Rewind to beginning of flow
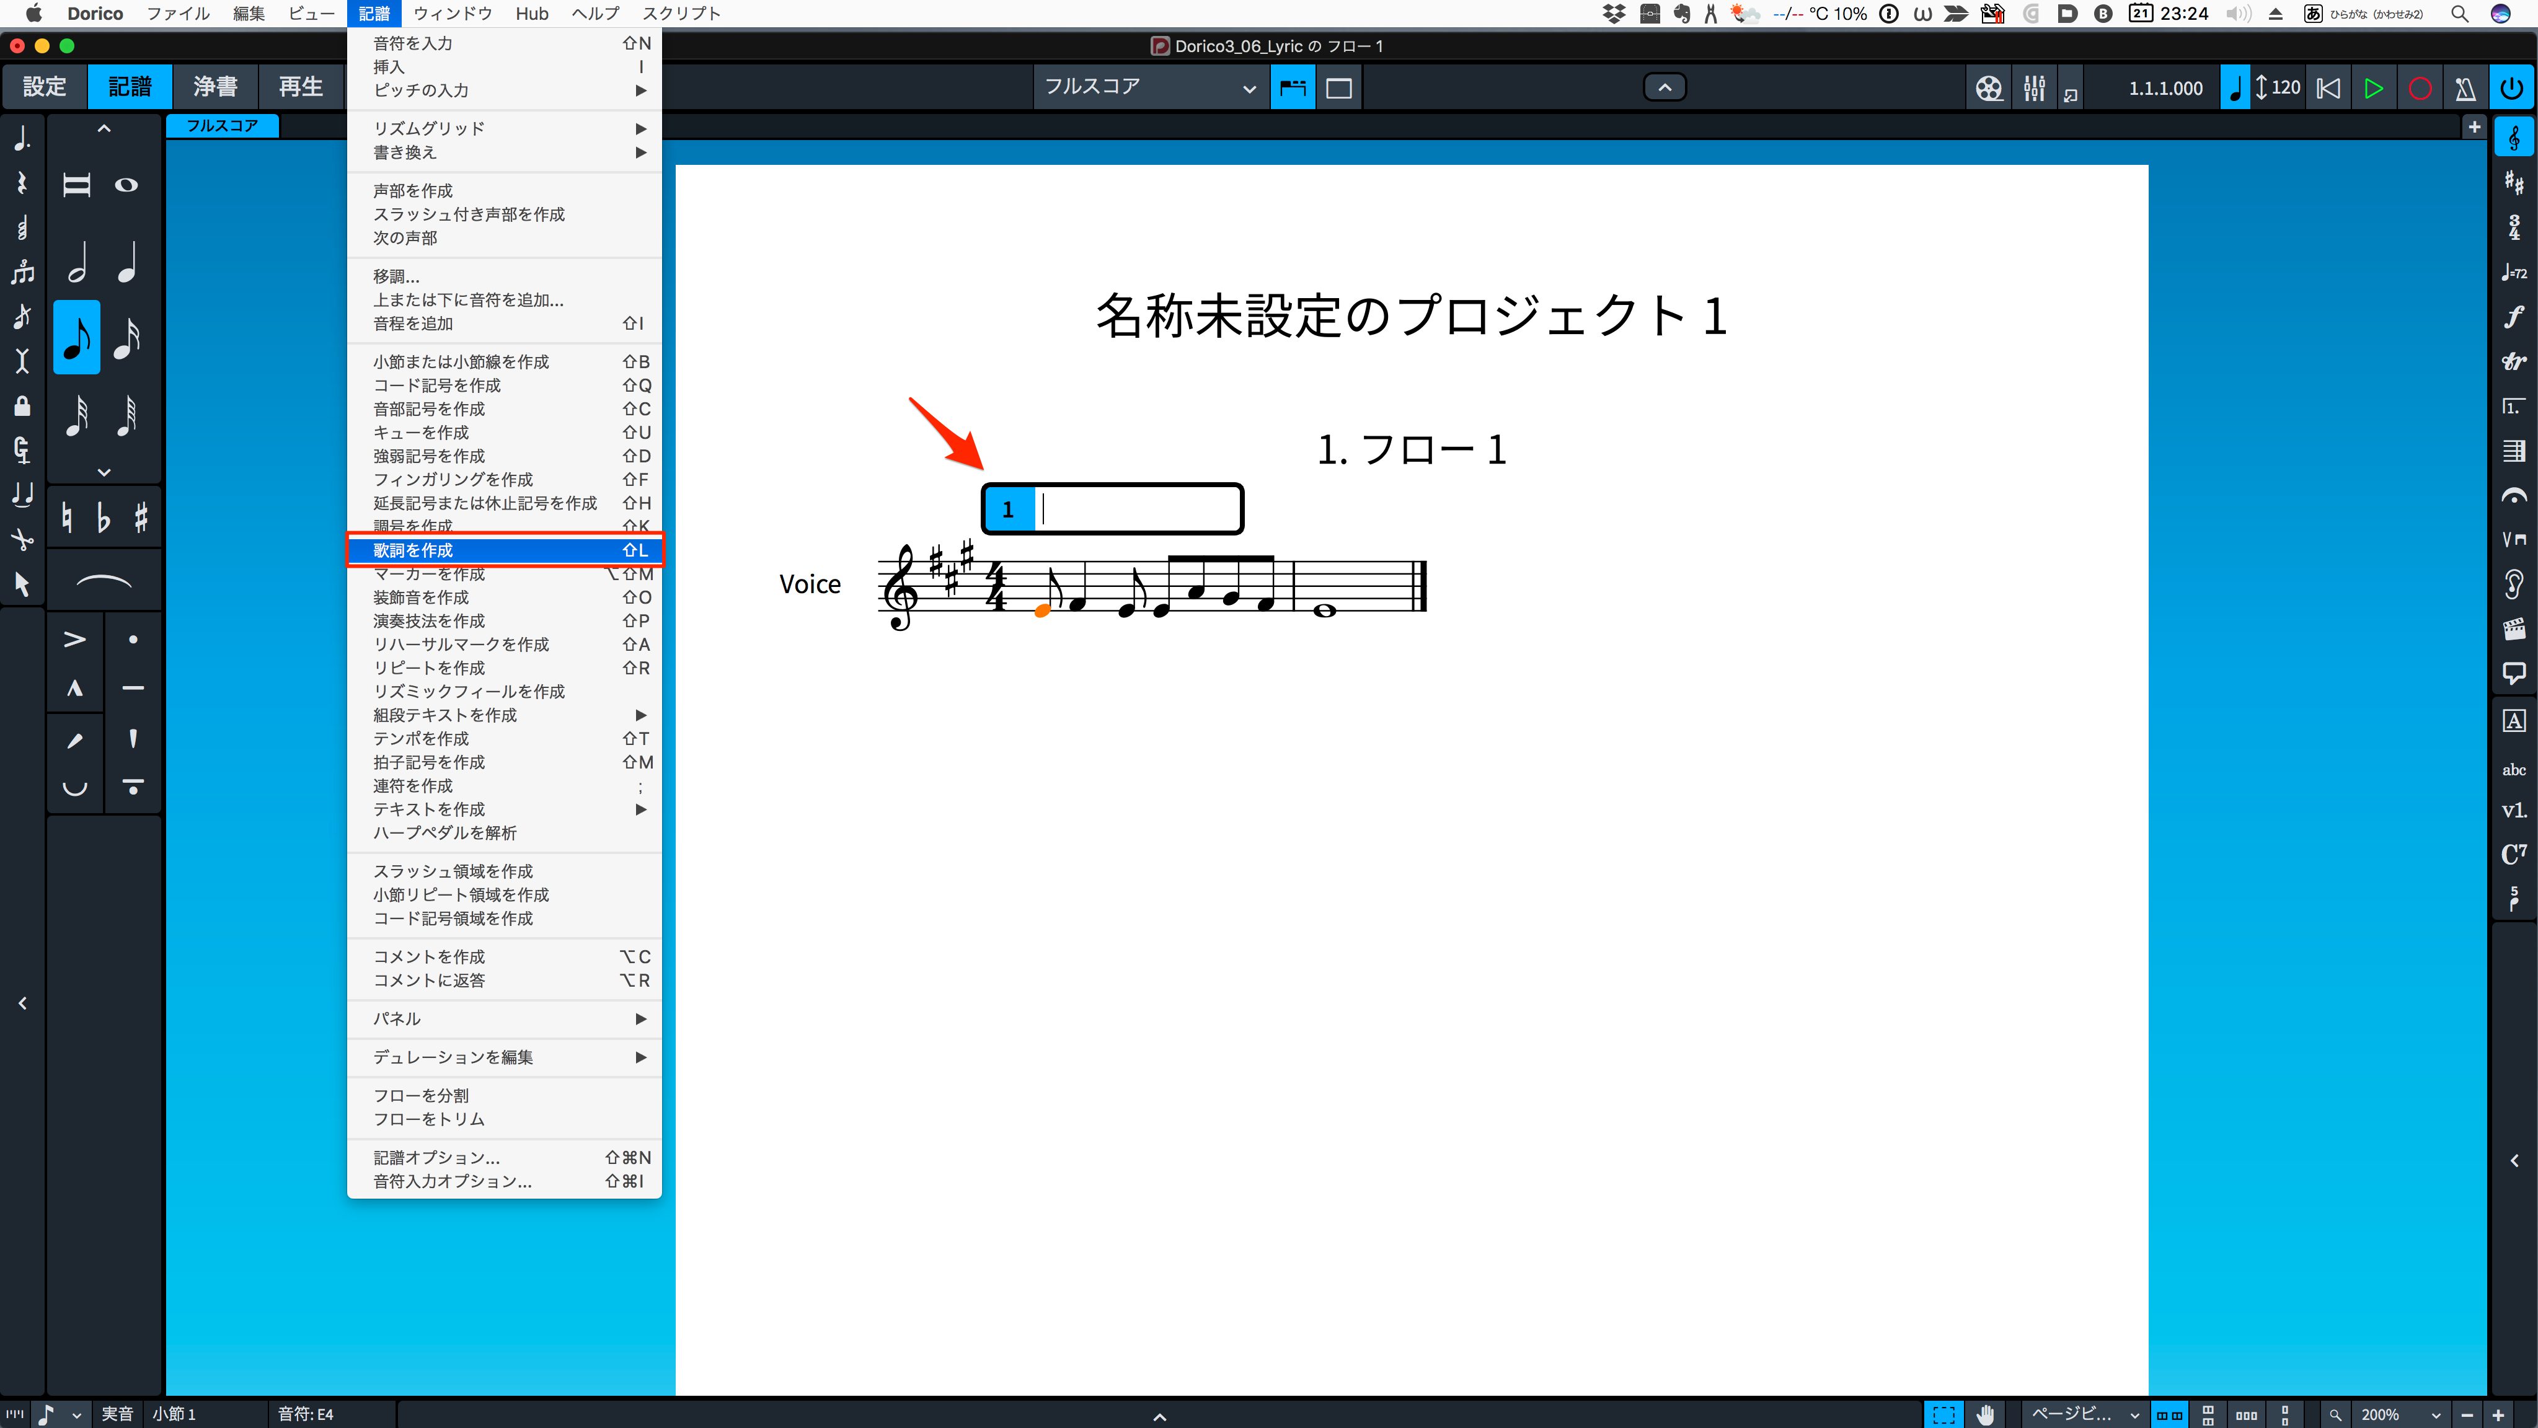This screenshot has height=1428, width=2538. [2328, 89]
